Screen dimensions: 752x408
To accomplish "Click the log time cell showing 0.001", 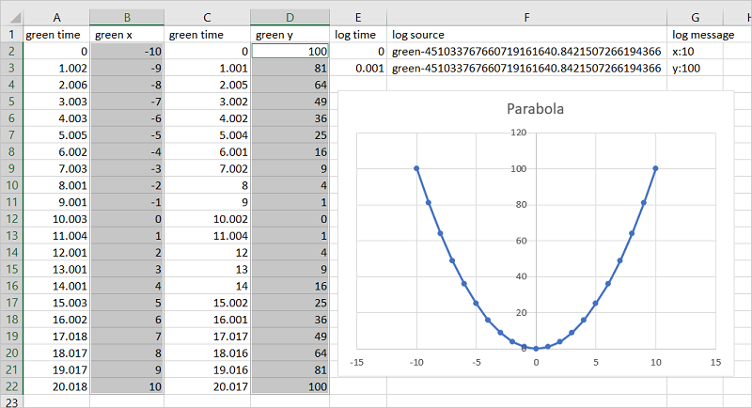I will click(358, 69).
